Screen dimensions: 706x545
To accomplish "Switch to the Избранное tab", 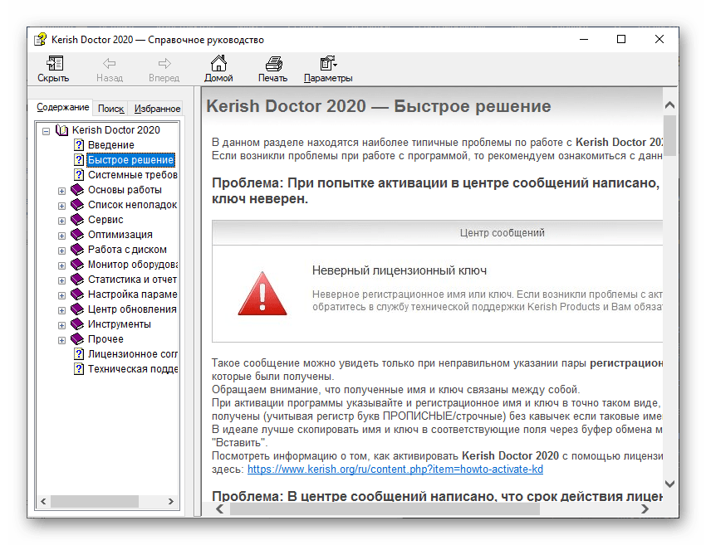I will coord(157,109).
